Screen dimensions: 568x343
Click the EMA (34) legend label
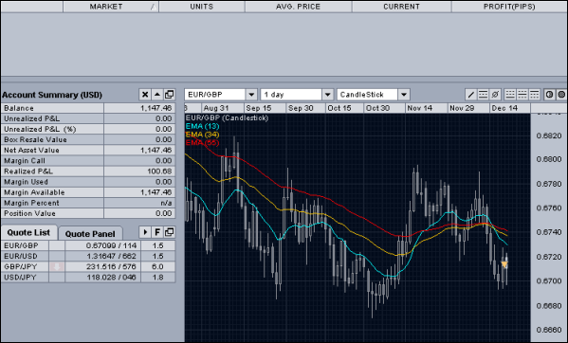tap(202, 135)
